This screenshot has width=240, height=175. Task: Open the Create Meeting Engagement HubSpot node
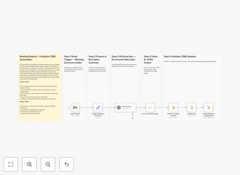tap(208, 108)
